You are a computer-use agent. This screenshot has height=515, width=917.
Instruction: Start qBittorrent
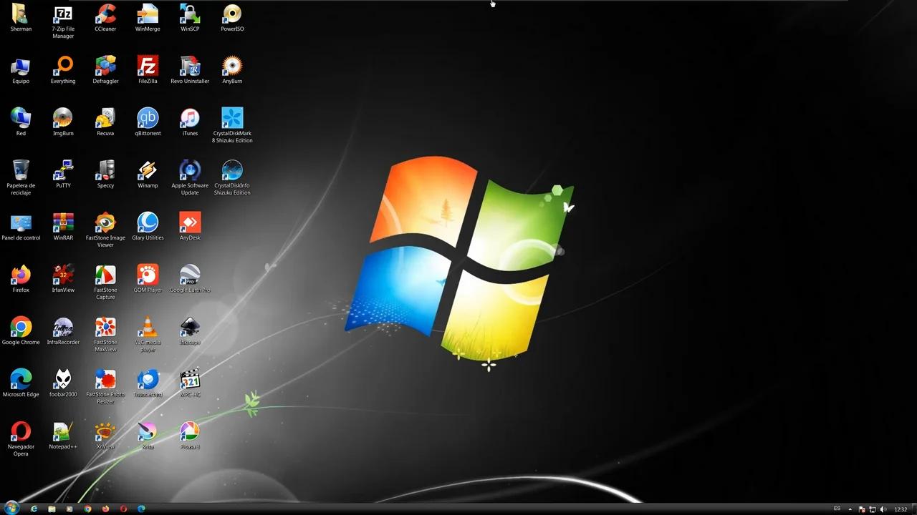click(x=148, y=117)
